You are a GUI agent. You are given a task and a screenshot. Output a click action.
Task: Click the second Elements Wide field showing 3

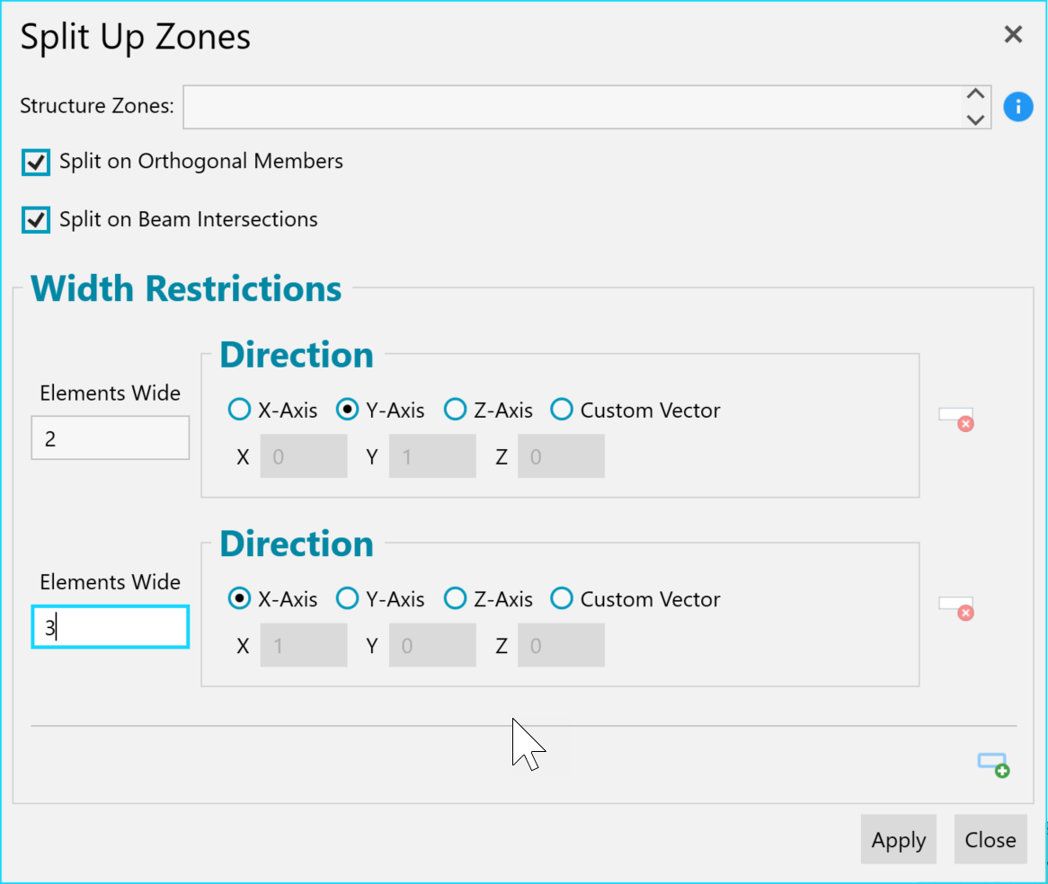(x=111, y=627)
